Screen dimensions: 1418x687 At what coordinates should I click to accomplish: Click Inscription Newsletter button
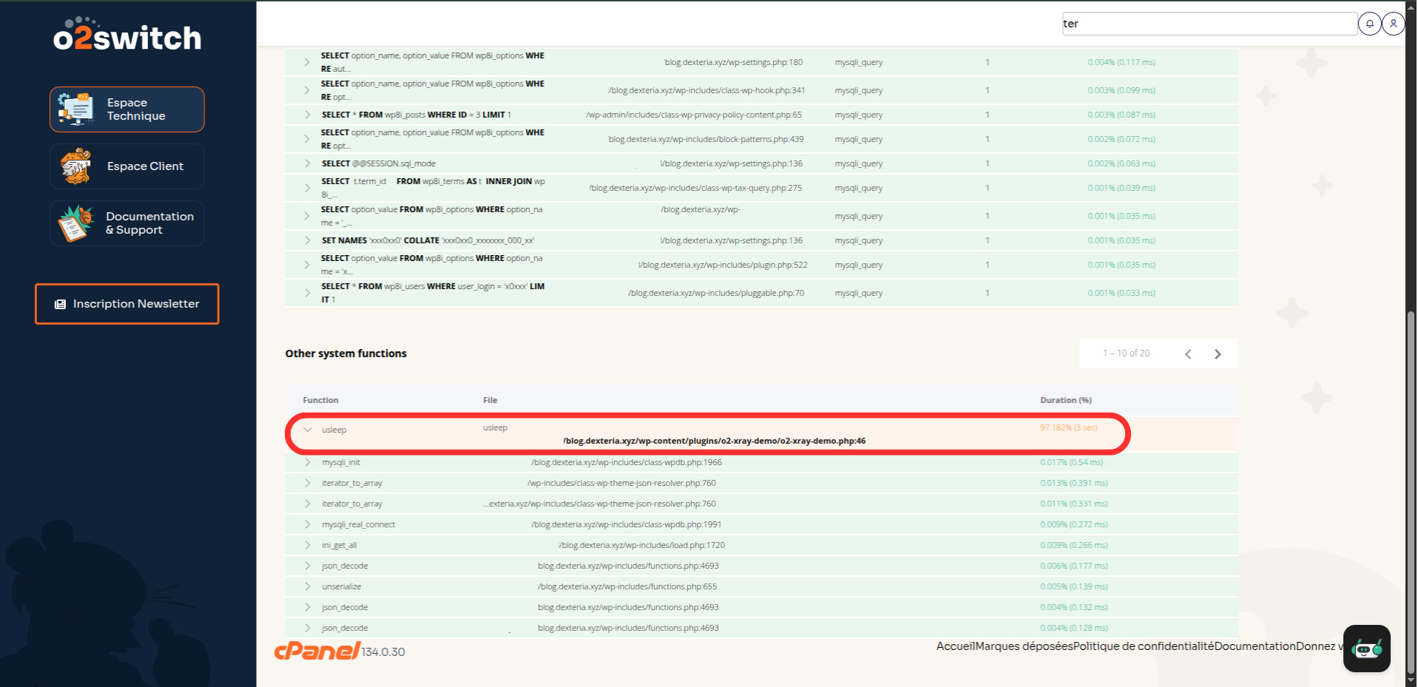[x=127, y=304]
